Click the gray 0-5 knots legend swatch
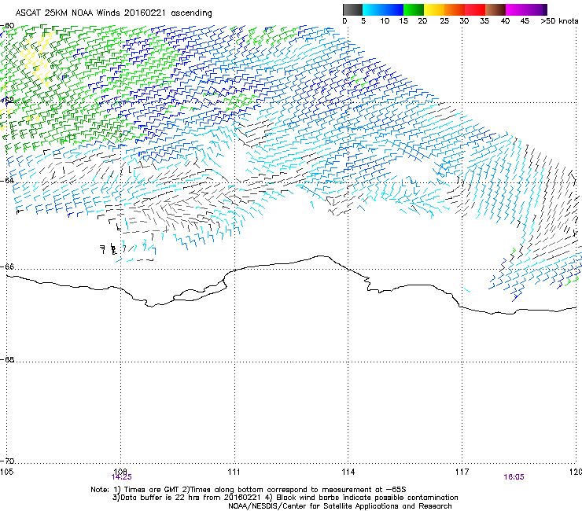This screenshot has width=582, height=511. coord(352,9)
